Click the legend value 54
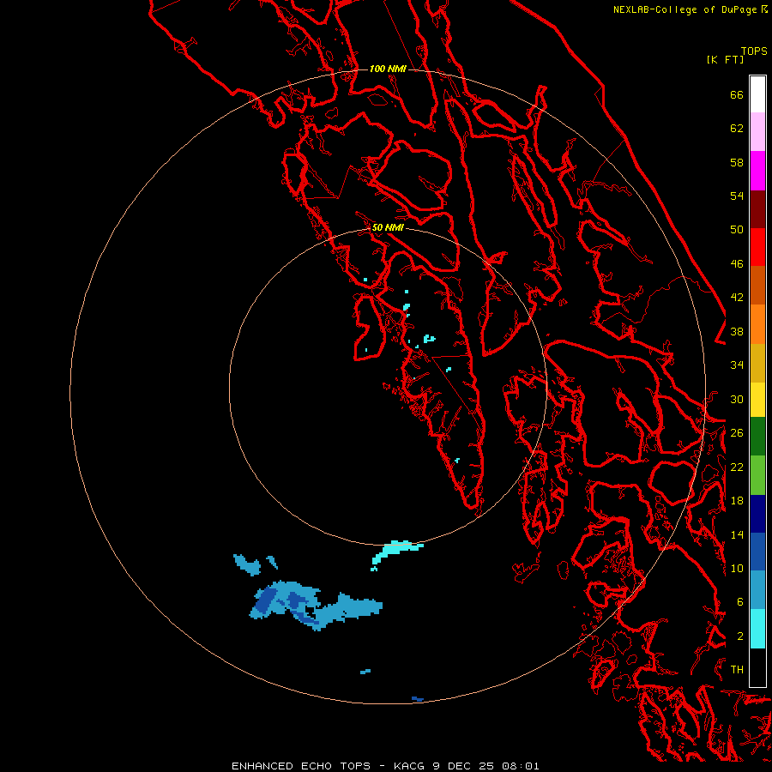This screenshot has width=772, height=772. coord(737,196)
